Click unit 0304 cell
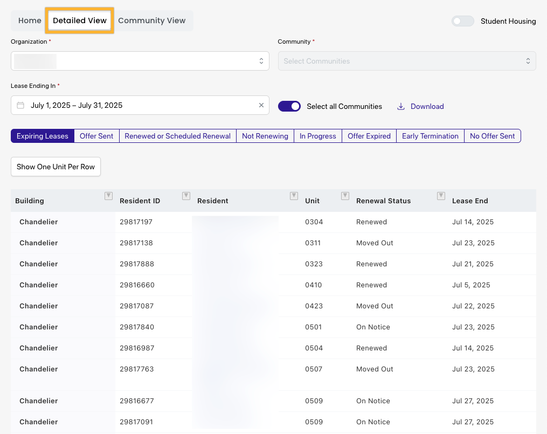 (314, 222)
